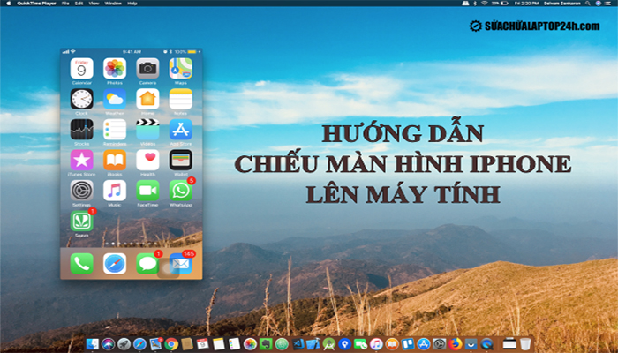The width and height of the screenshot is (618, 353).
Task: Open the Help menu
Action: tap(132, 4)
